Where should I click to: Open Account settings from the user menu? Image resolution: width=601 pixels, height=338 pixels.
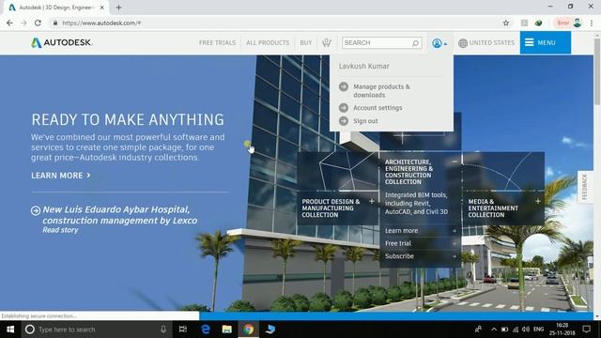coord(378,108)
